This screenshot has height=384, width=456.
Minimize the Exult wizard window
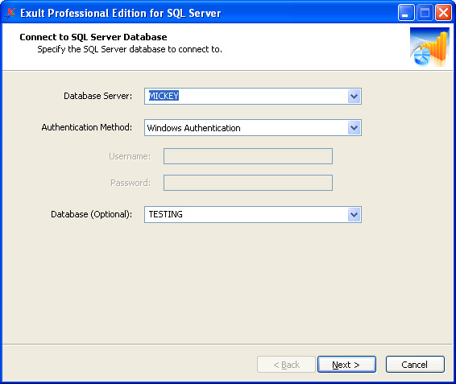pos(406,13)
